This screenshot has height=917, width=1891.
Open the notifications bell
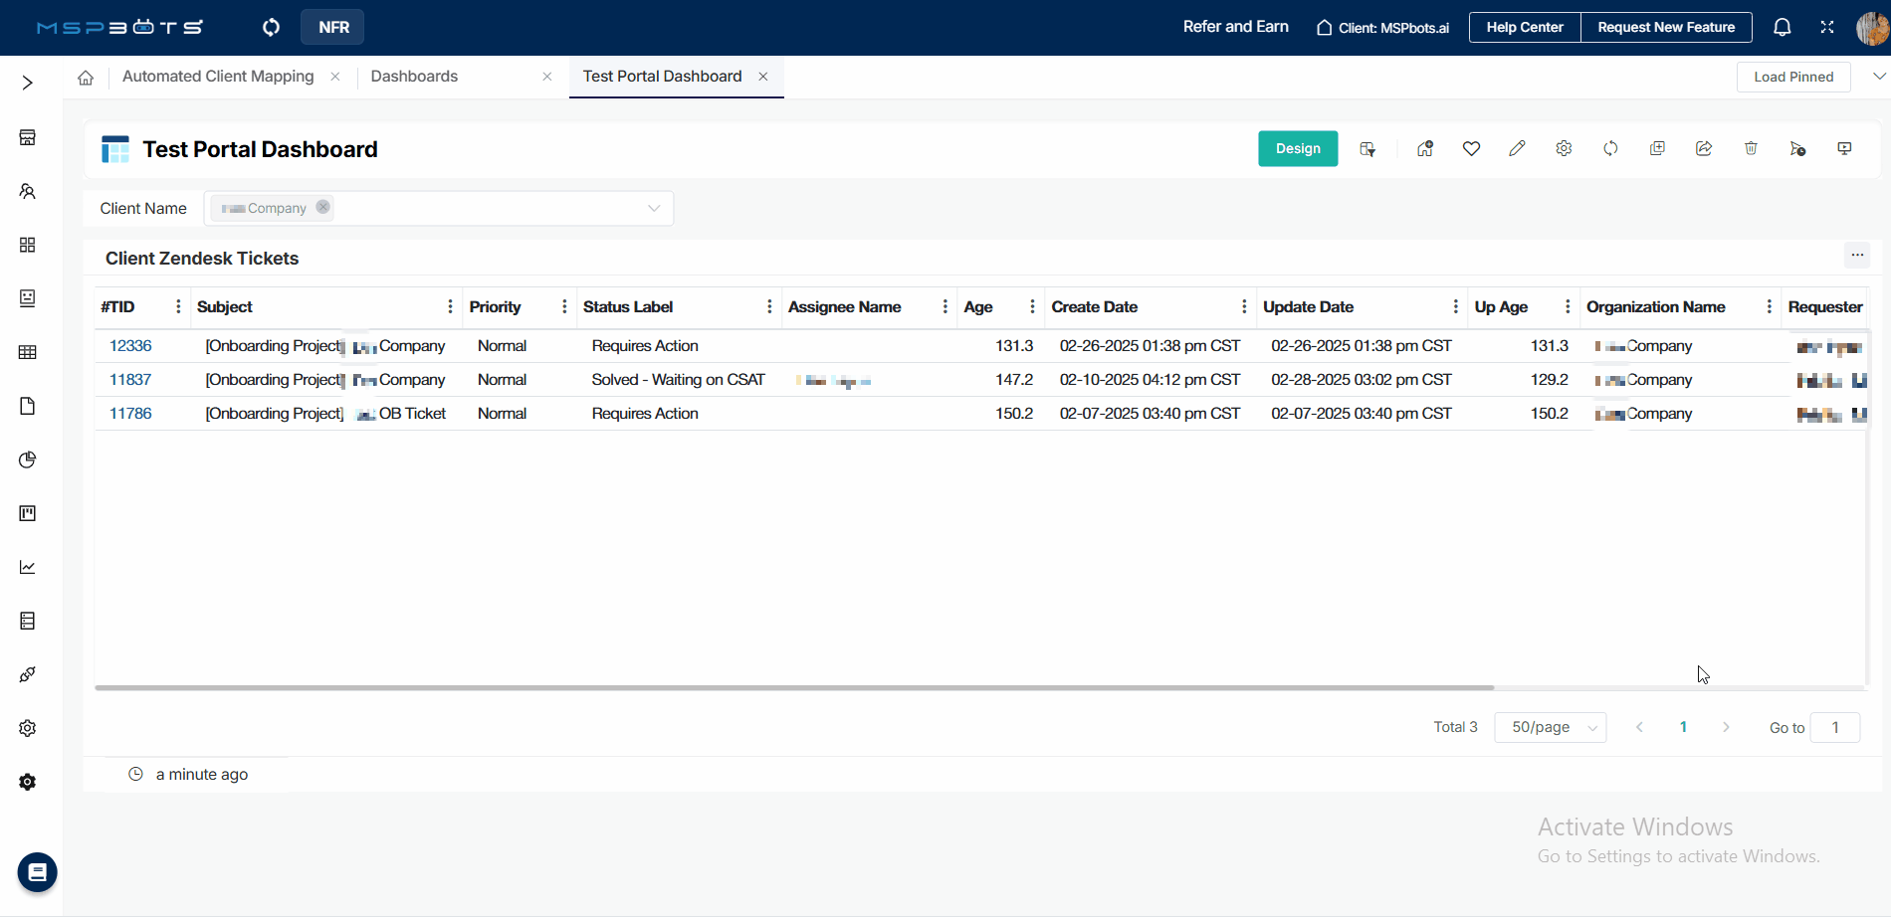1782,28
